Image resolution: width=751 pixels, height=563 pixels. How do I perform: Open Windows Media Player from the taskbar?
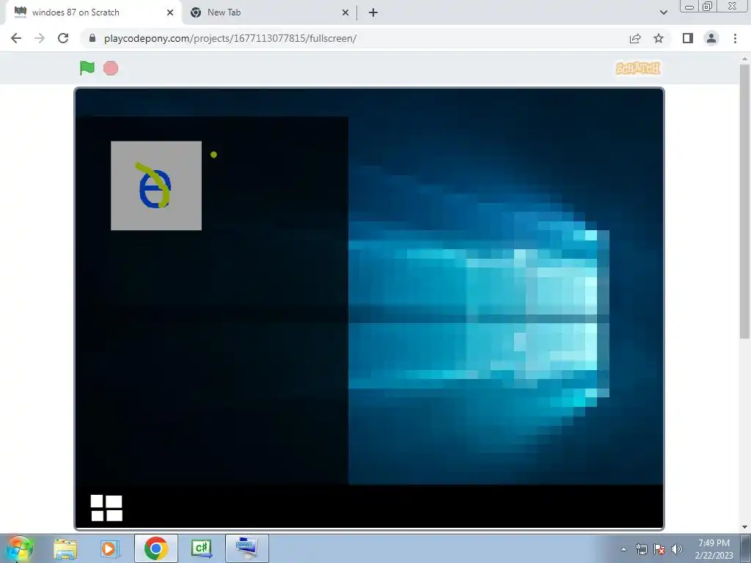[109, 548]
